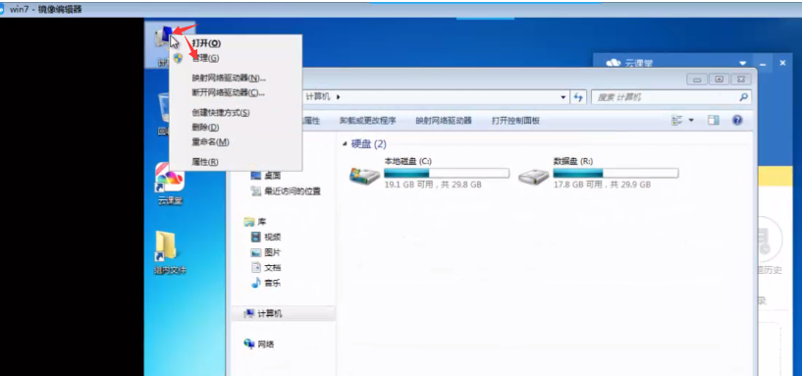The height and width of the screenshot is (376, 802).
Task: Open the view options dropdown arrow
Action: (691, 121)
